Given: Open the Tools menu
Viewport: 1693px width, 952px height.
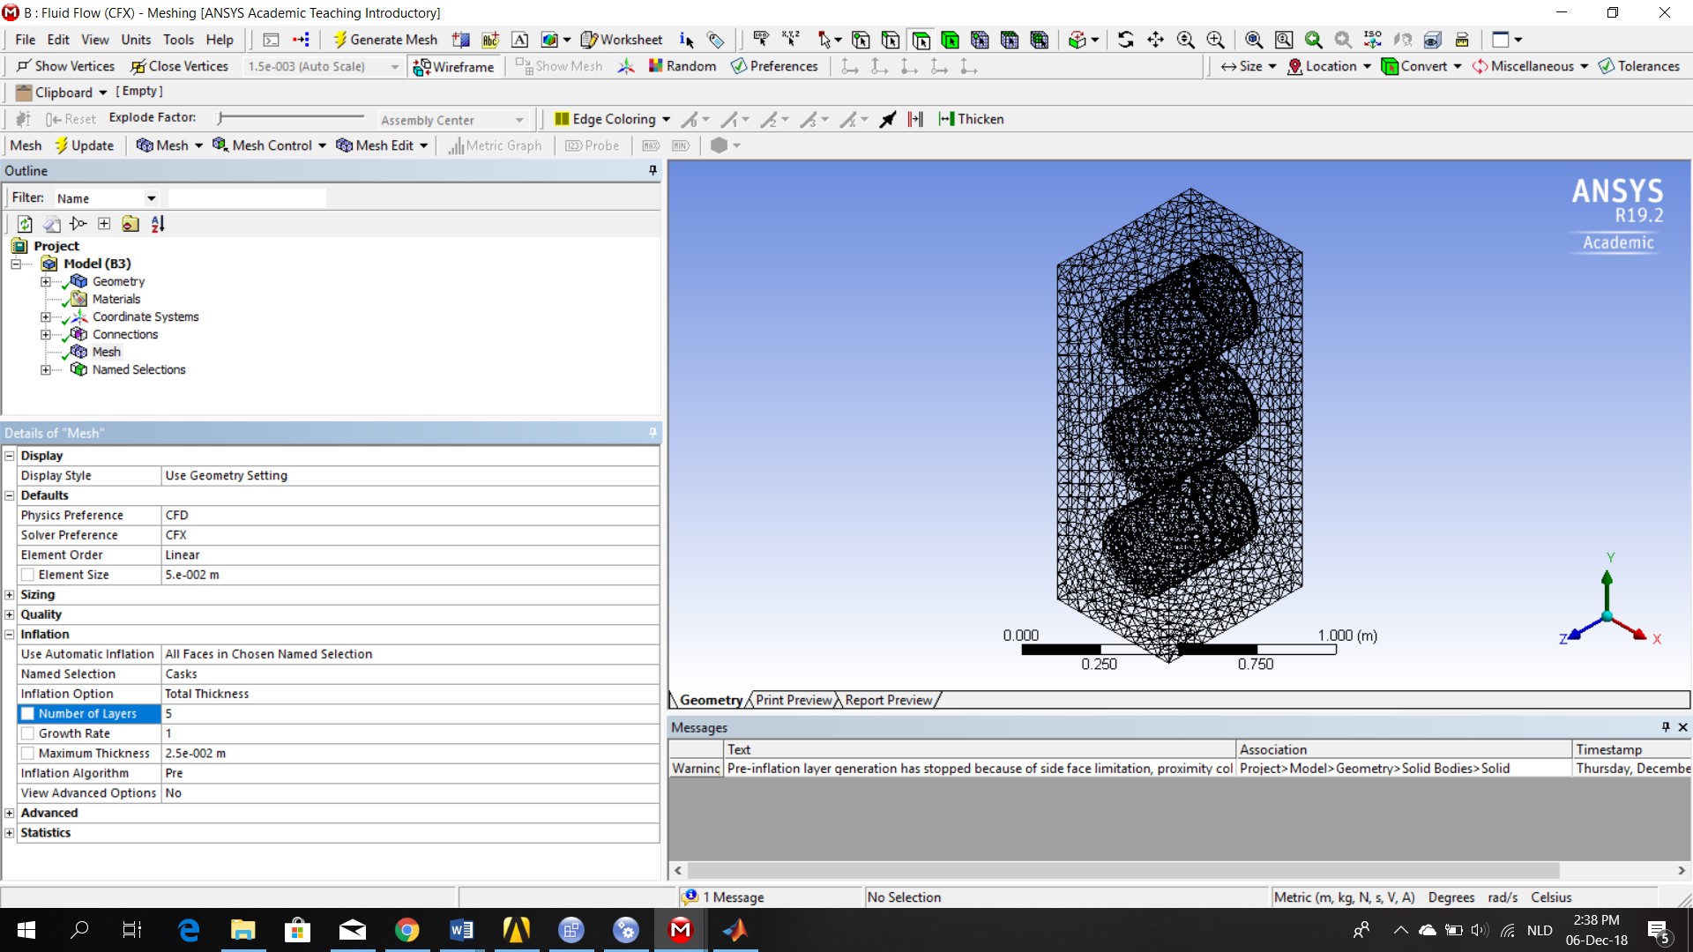Looking at the screenshot, I should point(178,40).
